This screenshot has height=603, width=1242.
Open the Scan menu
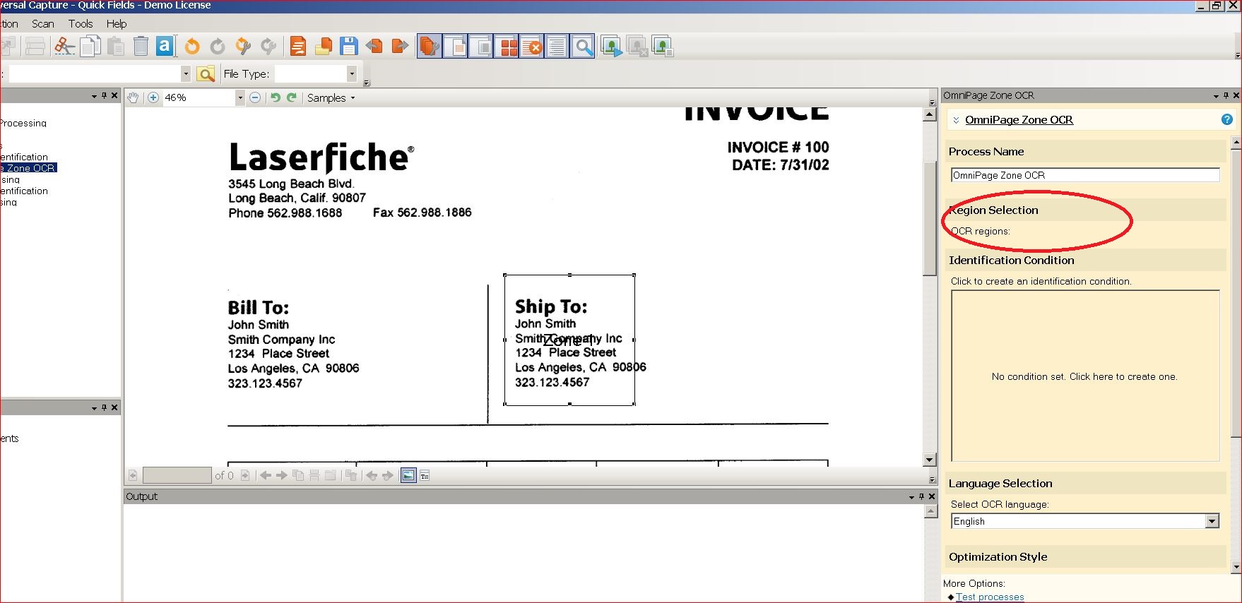click(x=43, y=24)
